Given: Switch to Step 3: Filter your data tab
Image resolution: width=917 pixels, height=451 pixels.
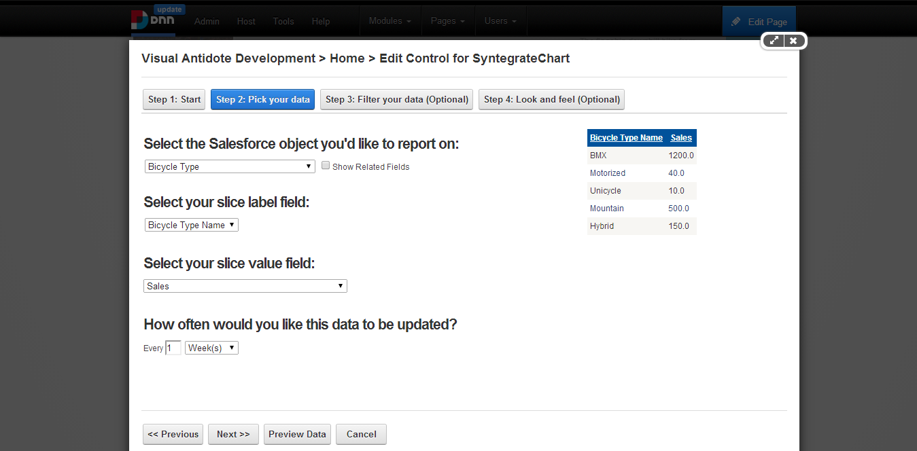Looking at the screenshot, I should click(397, 99).
